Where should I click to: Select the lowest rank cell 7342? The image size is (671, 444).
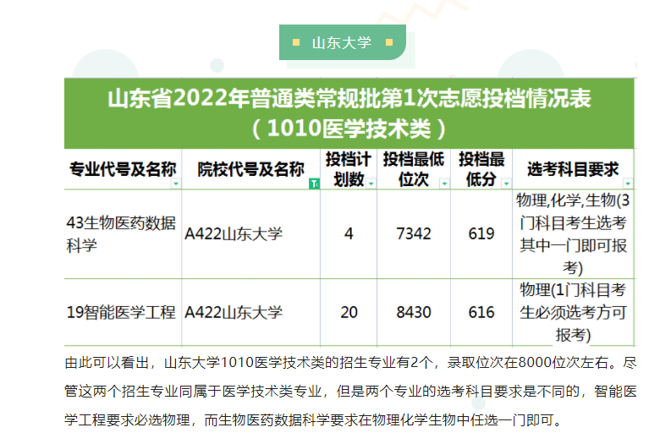coord(414,234)
